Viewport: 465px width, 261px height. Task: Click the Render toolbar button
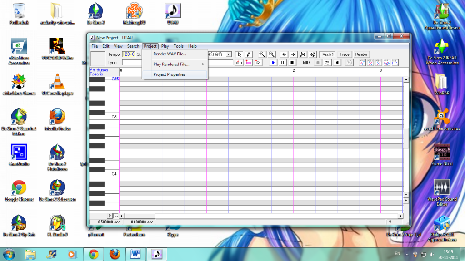[x=361, y=54]
